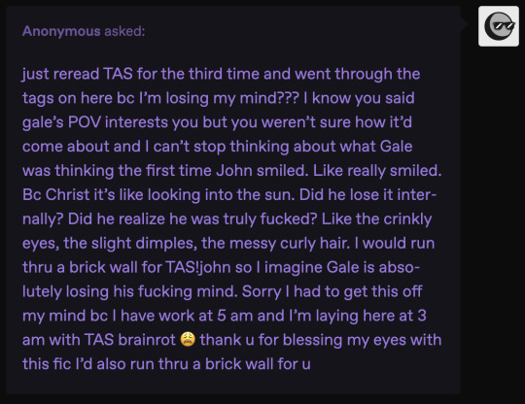Click the empty area below the ask text
The height and width of the screenshot is (404, 525).
tap(233, 384)
